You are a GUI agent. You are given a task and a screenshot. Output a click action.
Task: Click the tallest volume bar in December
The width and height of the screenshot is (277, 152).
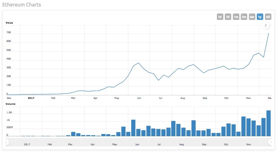tap(269, 123)
